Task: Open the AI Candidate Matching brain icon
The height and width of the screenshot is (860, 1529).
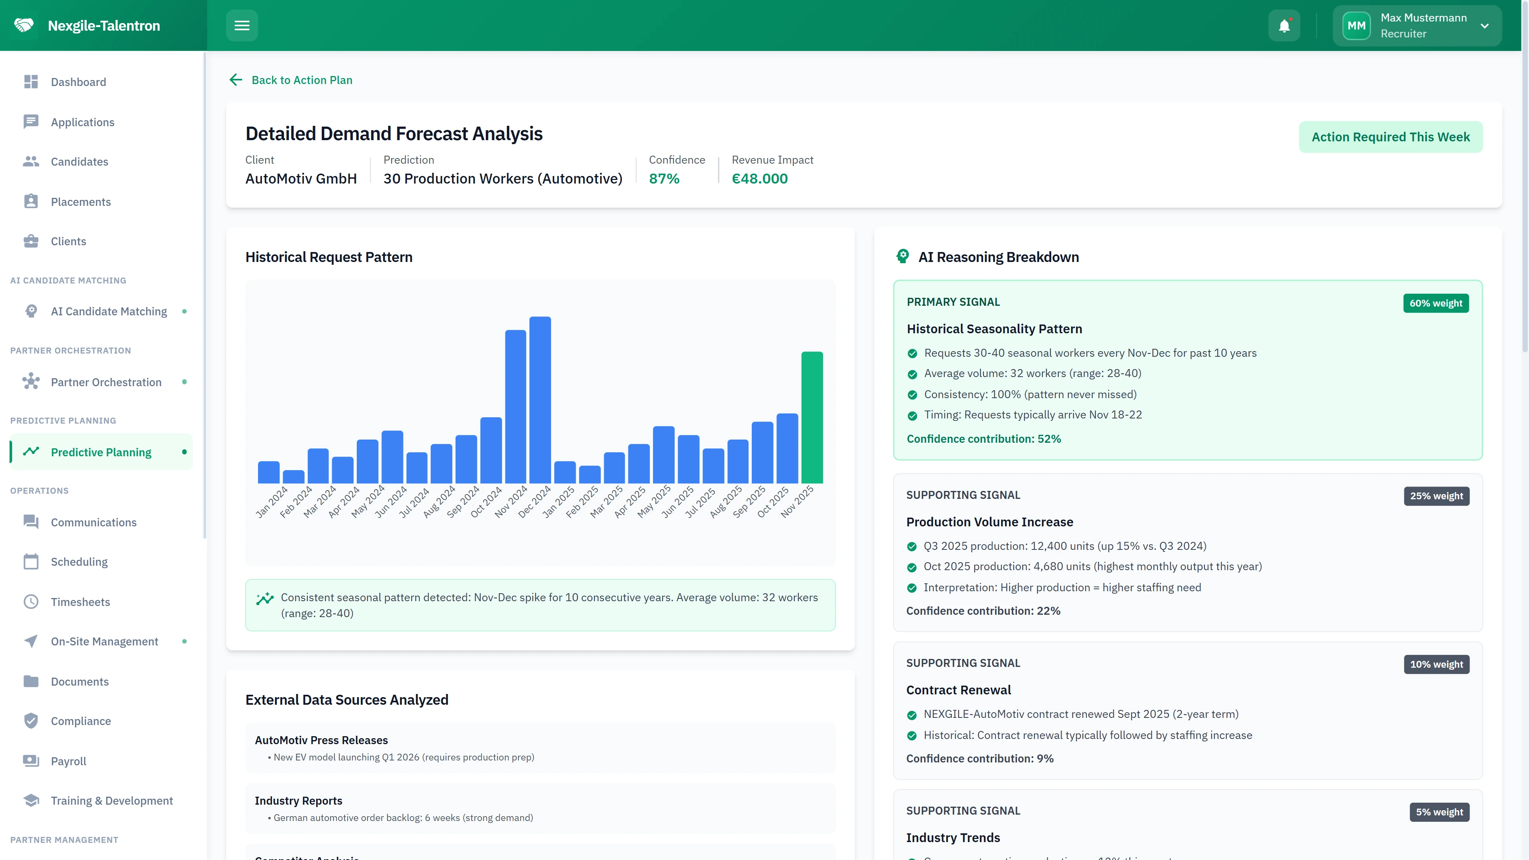Action: click(x=31, y=311)
